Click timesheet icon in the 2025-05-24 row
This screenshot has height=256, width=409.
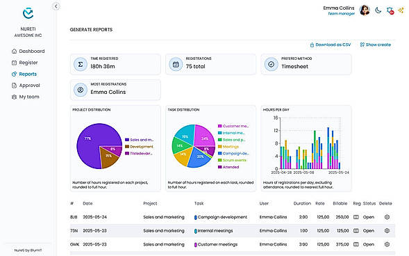(356, 217)
